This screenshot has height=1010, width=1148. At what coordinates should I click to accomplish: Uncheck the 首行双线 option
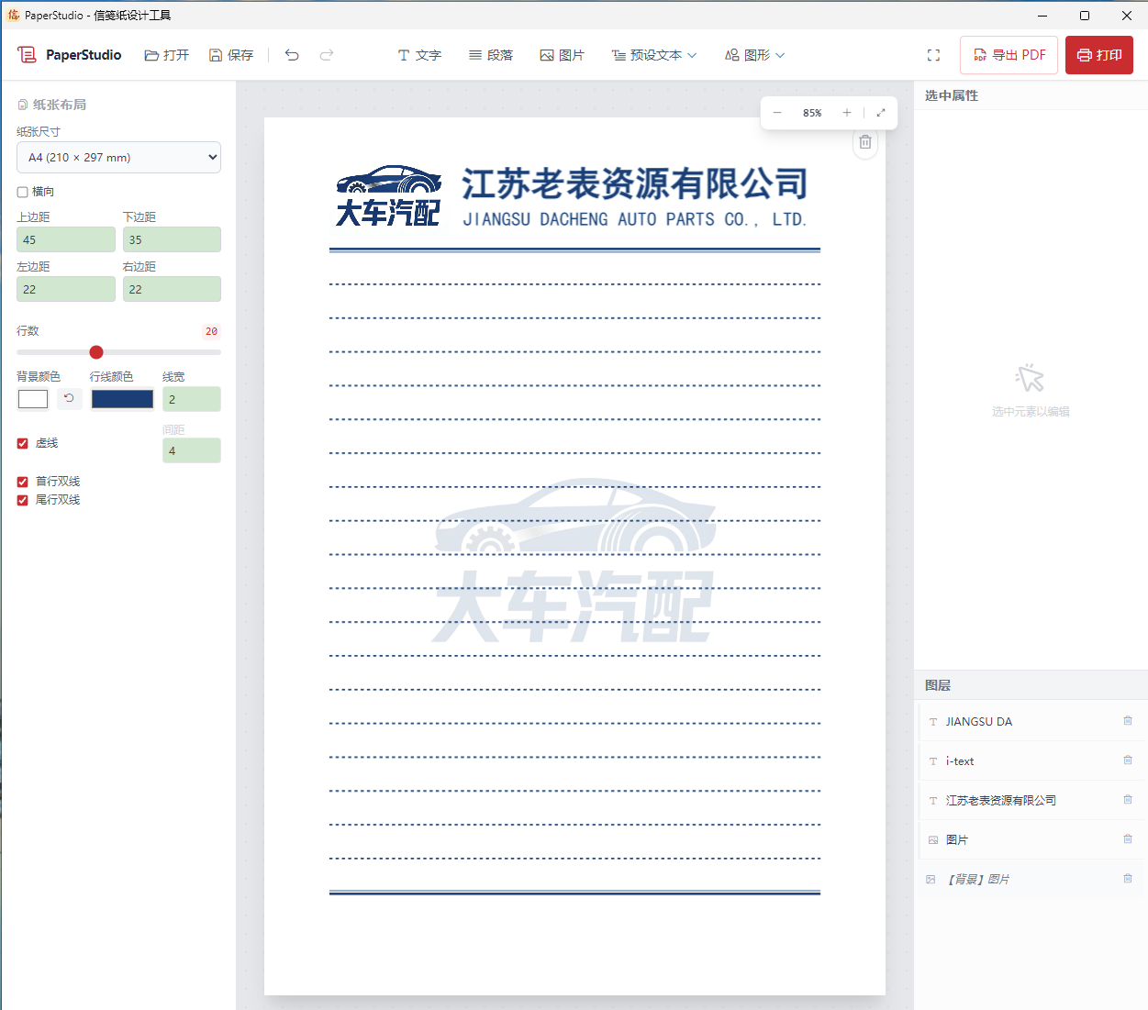pos(22,481)
